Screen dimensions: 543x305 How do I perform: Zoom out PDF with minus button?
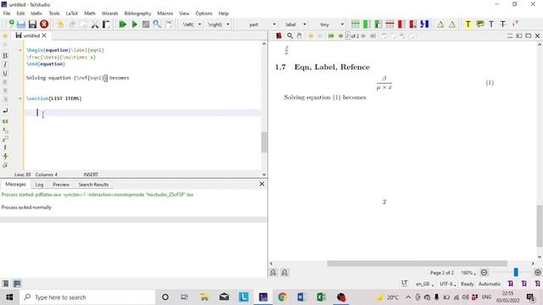[x=484, y=273]
